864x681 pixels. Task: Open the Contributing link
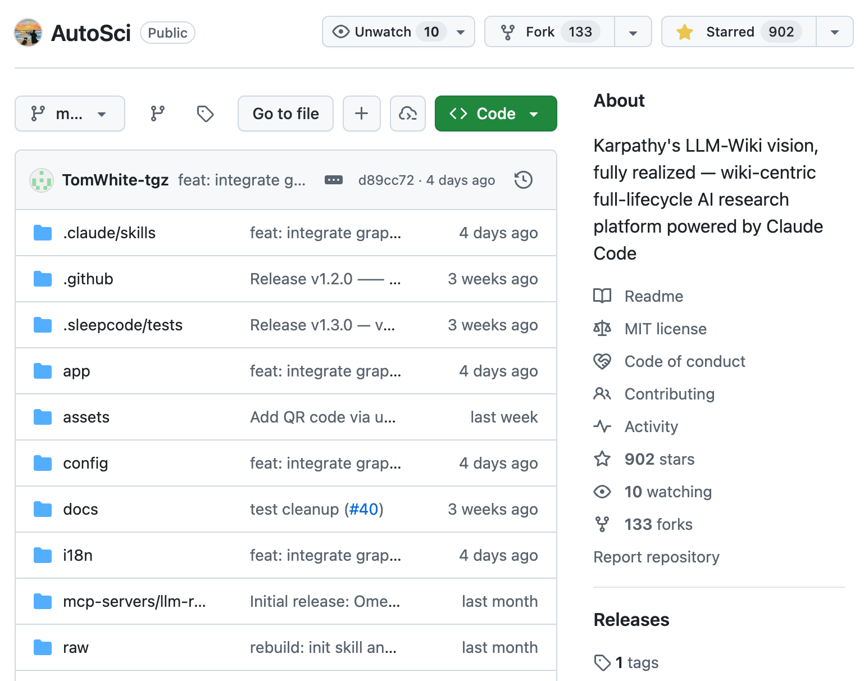(670, 394)
